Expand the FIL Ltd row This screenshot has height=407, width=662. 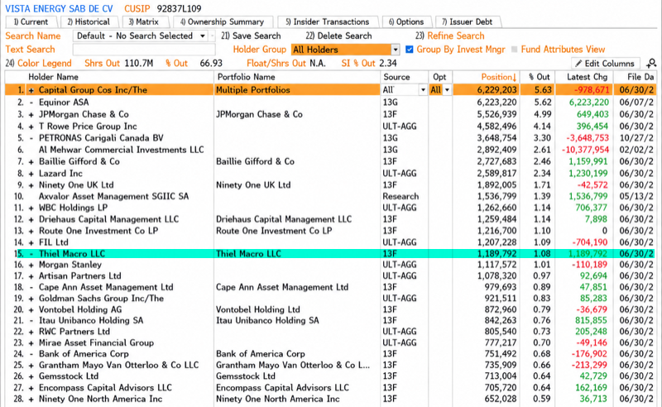(x=31, y=242)
